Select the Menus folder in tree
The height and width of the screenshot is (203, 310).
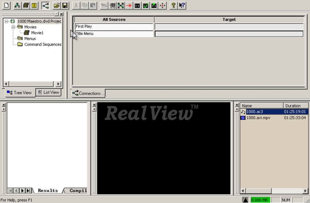point(30,38)
